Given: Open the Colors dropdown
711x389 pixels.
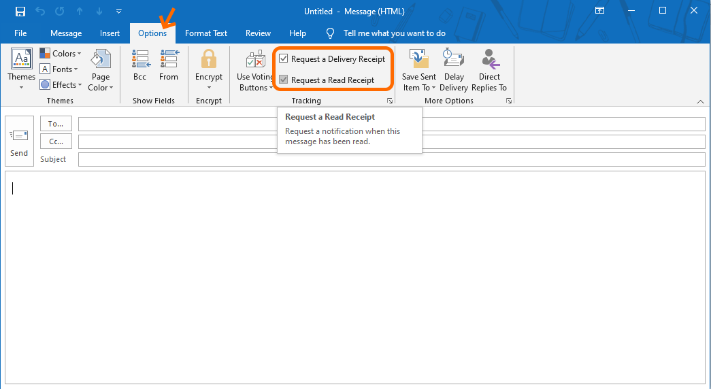Looking at the screenshot, I should coord(61,54).
